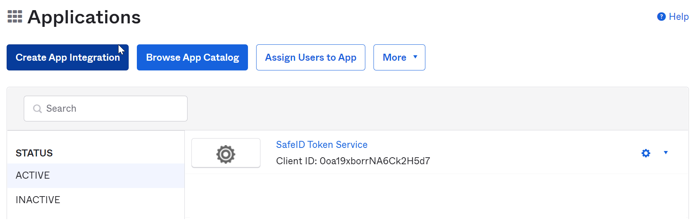Open the More dropdown menu
Screen dimensions: 694x223
395,58
